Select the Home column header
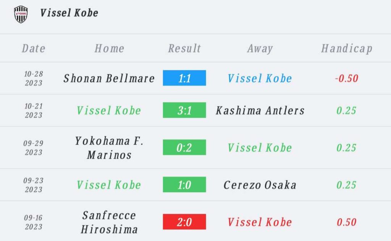The image size is (391, 241). click(110, 48)
